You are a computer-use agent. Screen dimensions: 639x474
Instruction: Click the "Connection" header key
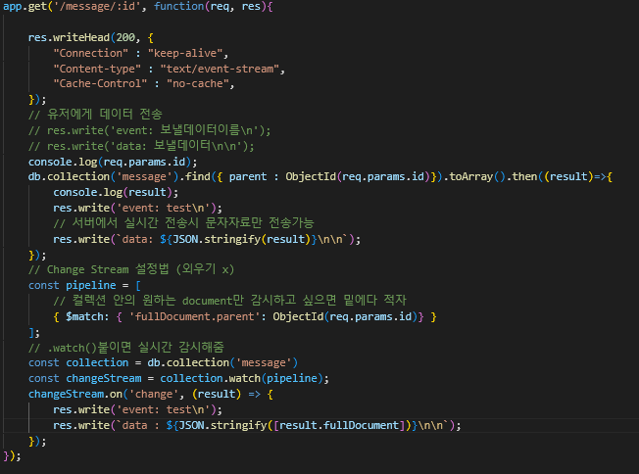(x=91, y=53)
